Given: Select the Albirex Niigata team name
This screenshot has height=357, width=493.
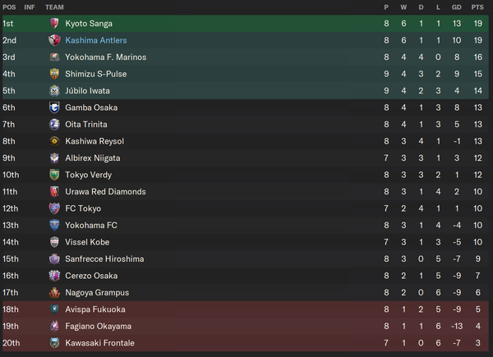Looking at the screenshot, I should [x=92, y=158].
